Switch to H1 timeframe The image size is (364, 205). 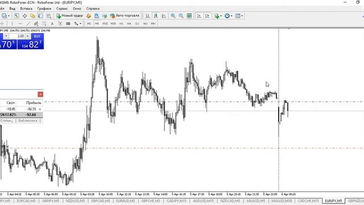(x=121, y=23)
